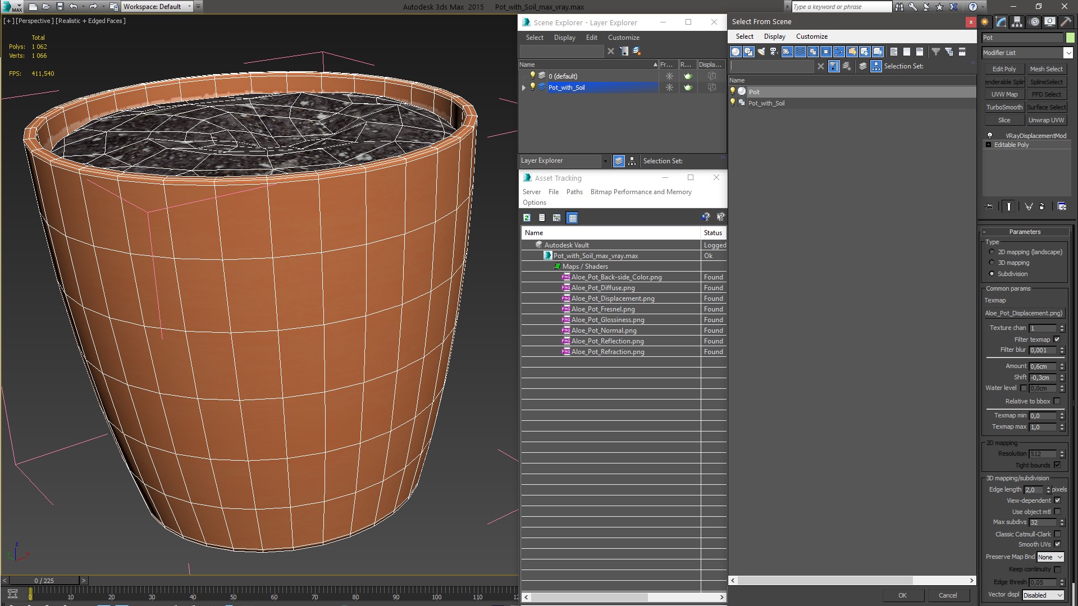Click the OK button in Select From Scene
This screenshot has width=1078, height=606.
point(902,595)
